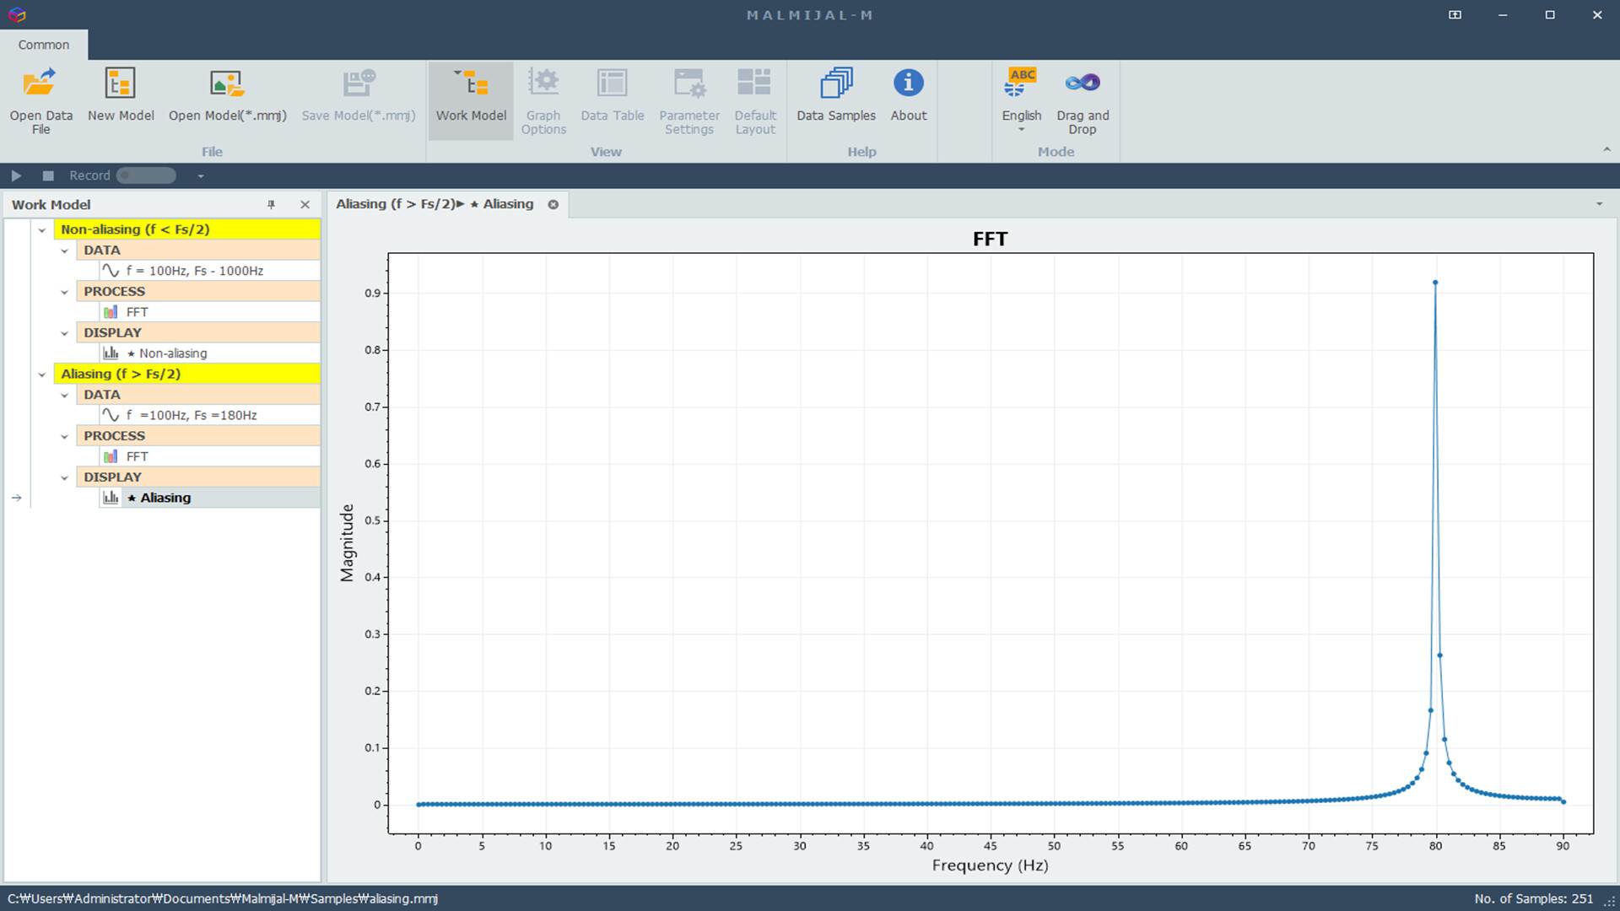The width and height of the screenshot is (1620, 911).
Task: Switch to the Common ribbon tab
Action: click(x=43, y=45)
